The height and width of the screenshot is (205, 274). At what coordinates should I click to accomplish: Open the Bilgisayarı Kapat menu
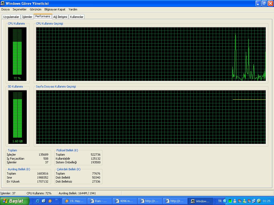coord(55,9)
